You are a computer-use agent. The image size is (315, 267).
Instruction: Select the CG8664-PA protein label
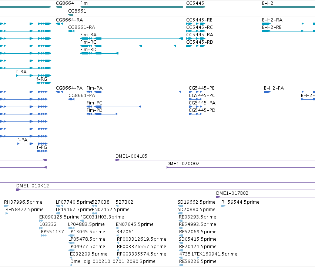pyautogui.click(x=69, y=88)
